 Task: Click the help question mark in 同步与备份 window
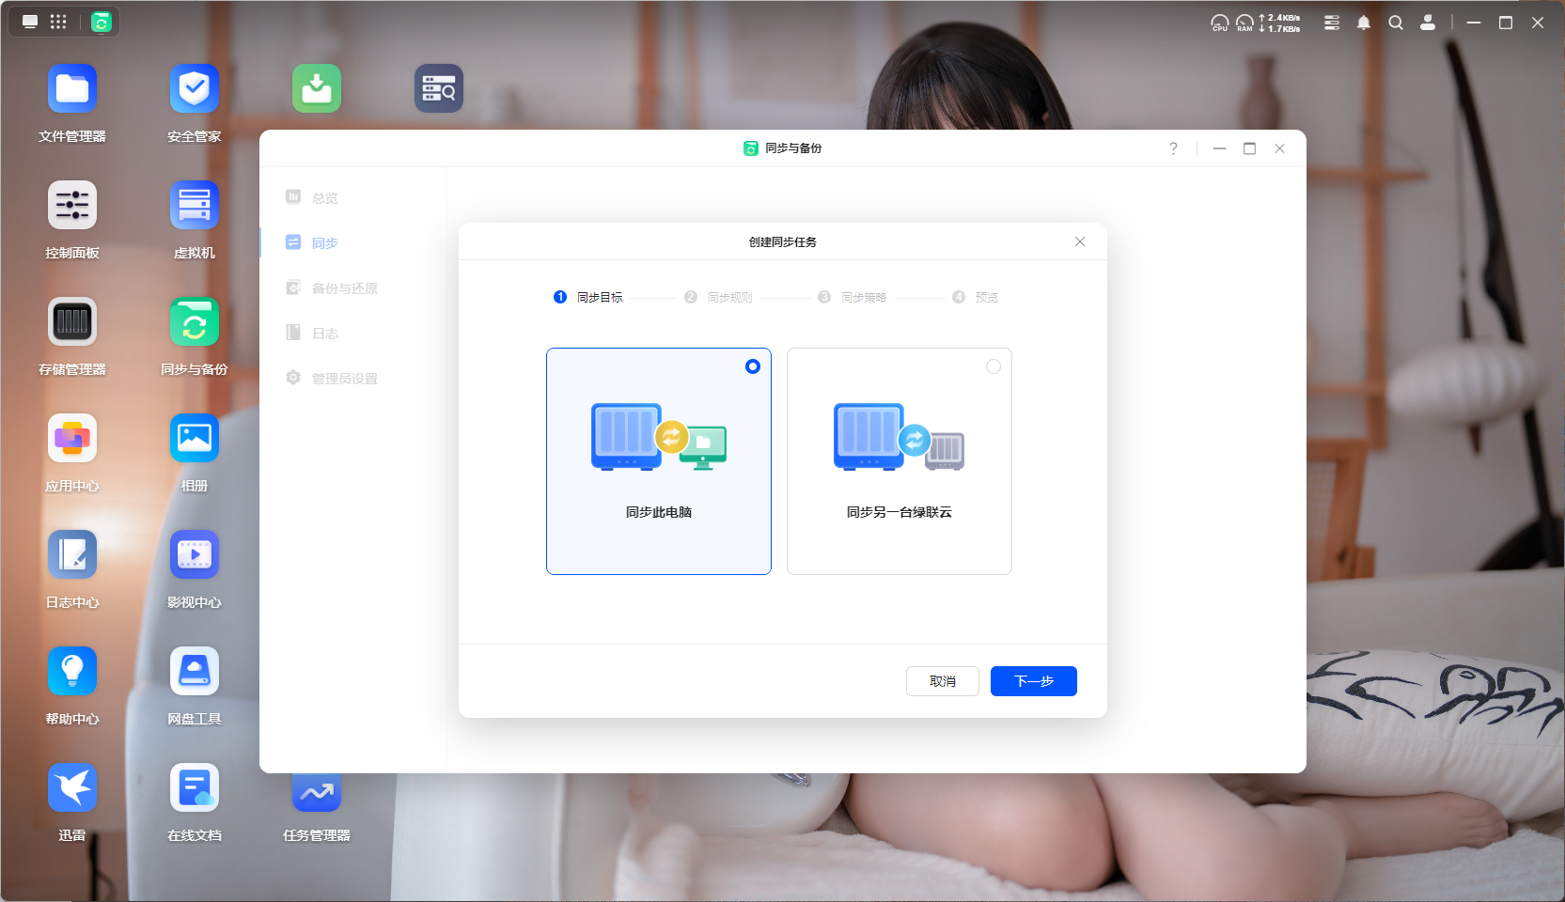[x=1173, y=148]
